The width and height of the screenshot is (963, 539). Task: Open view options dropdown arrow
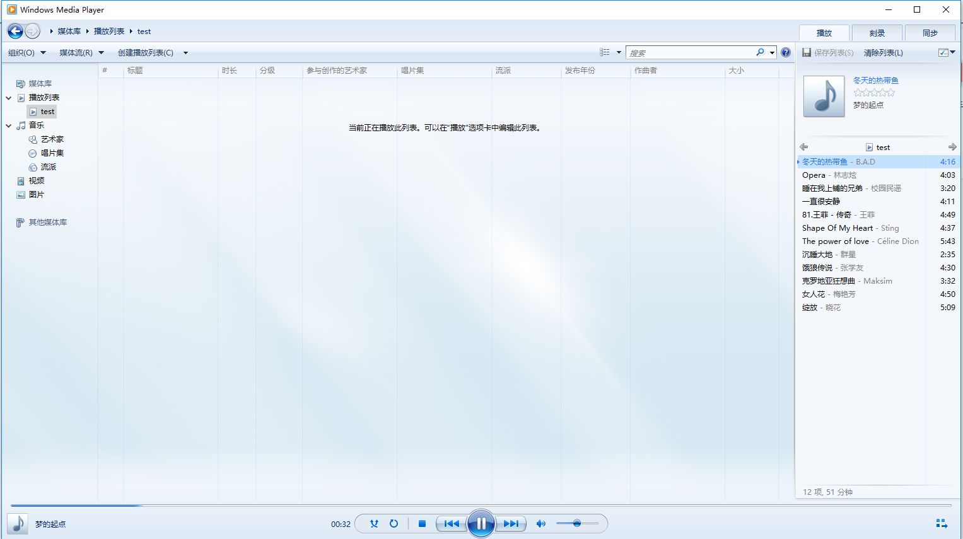point(619,52)
